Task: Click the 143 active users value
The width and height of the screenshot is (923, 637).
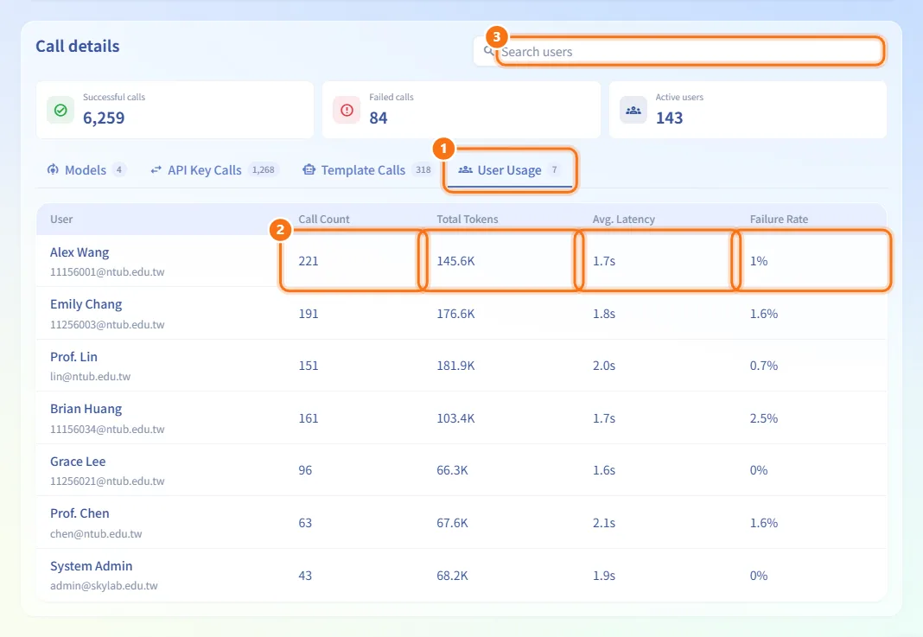Action: (669, 118)
